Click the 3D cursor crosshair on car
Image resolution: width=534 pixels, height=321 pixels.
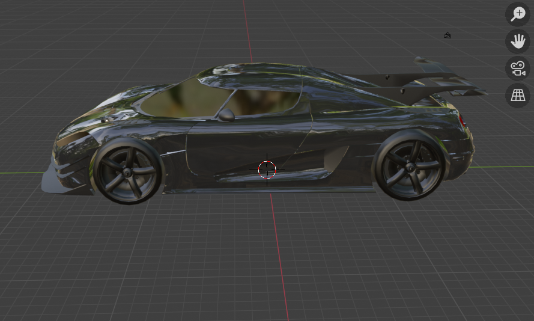pos(267,170)
